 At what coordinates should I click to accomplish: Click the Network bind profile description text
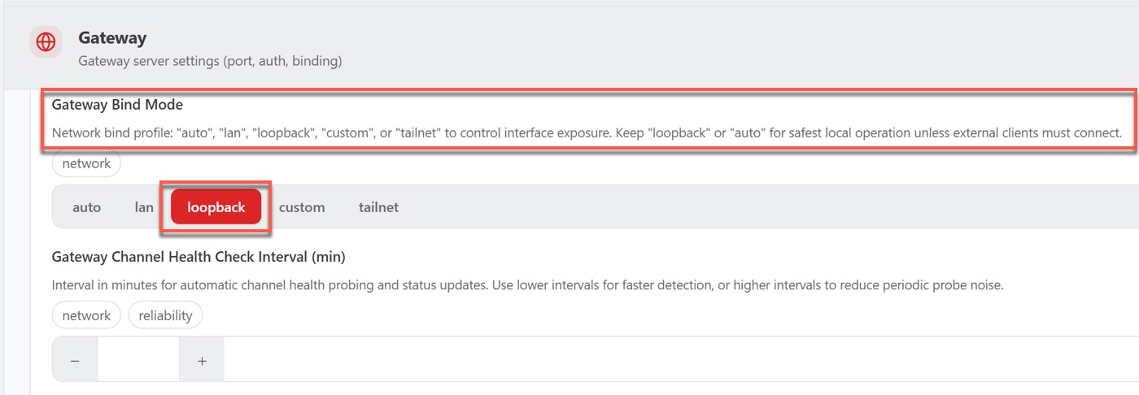587,132
